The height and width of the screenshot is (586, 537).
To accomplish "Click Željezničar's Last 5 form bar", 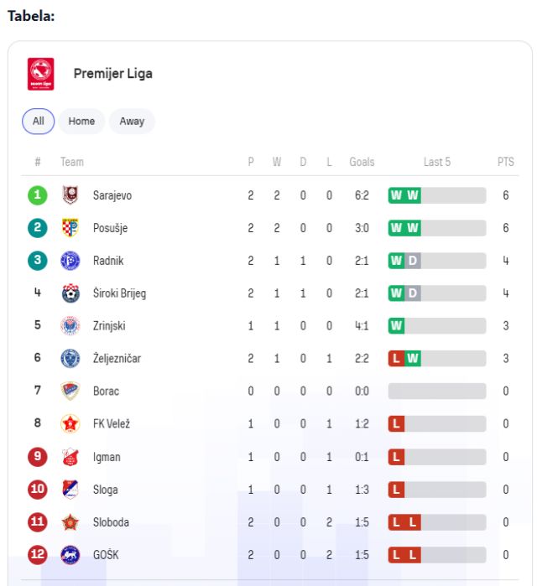I will pos(436,358).
